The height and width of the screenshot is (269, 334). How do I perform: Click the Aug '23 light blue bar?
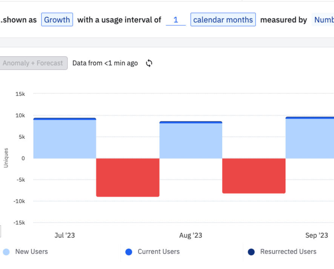click(191, 141)
